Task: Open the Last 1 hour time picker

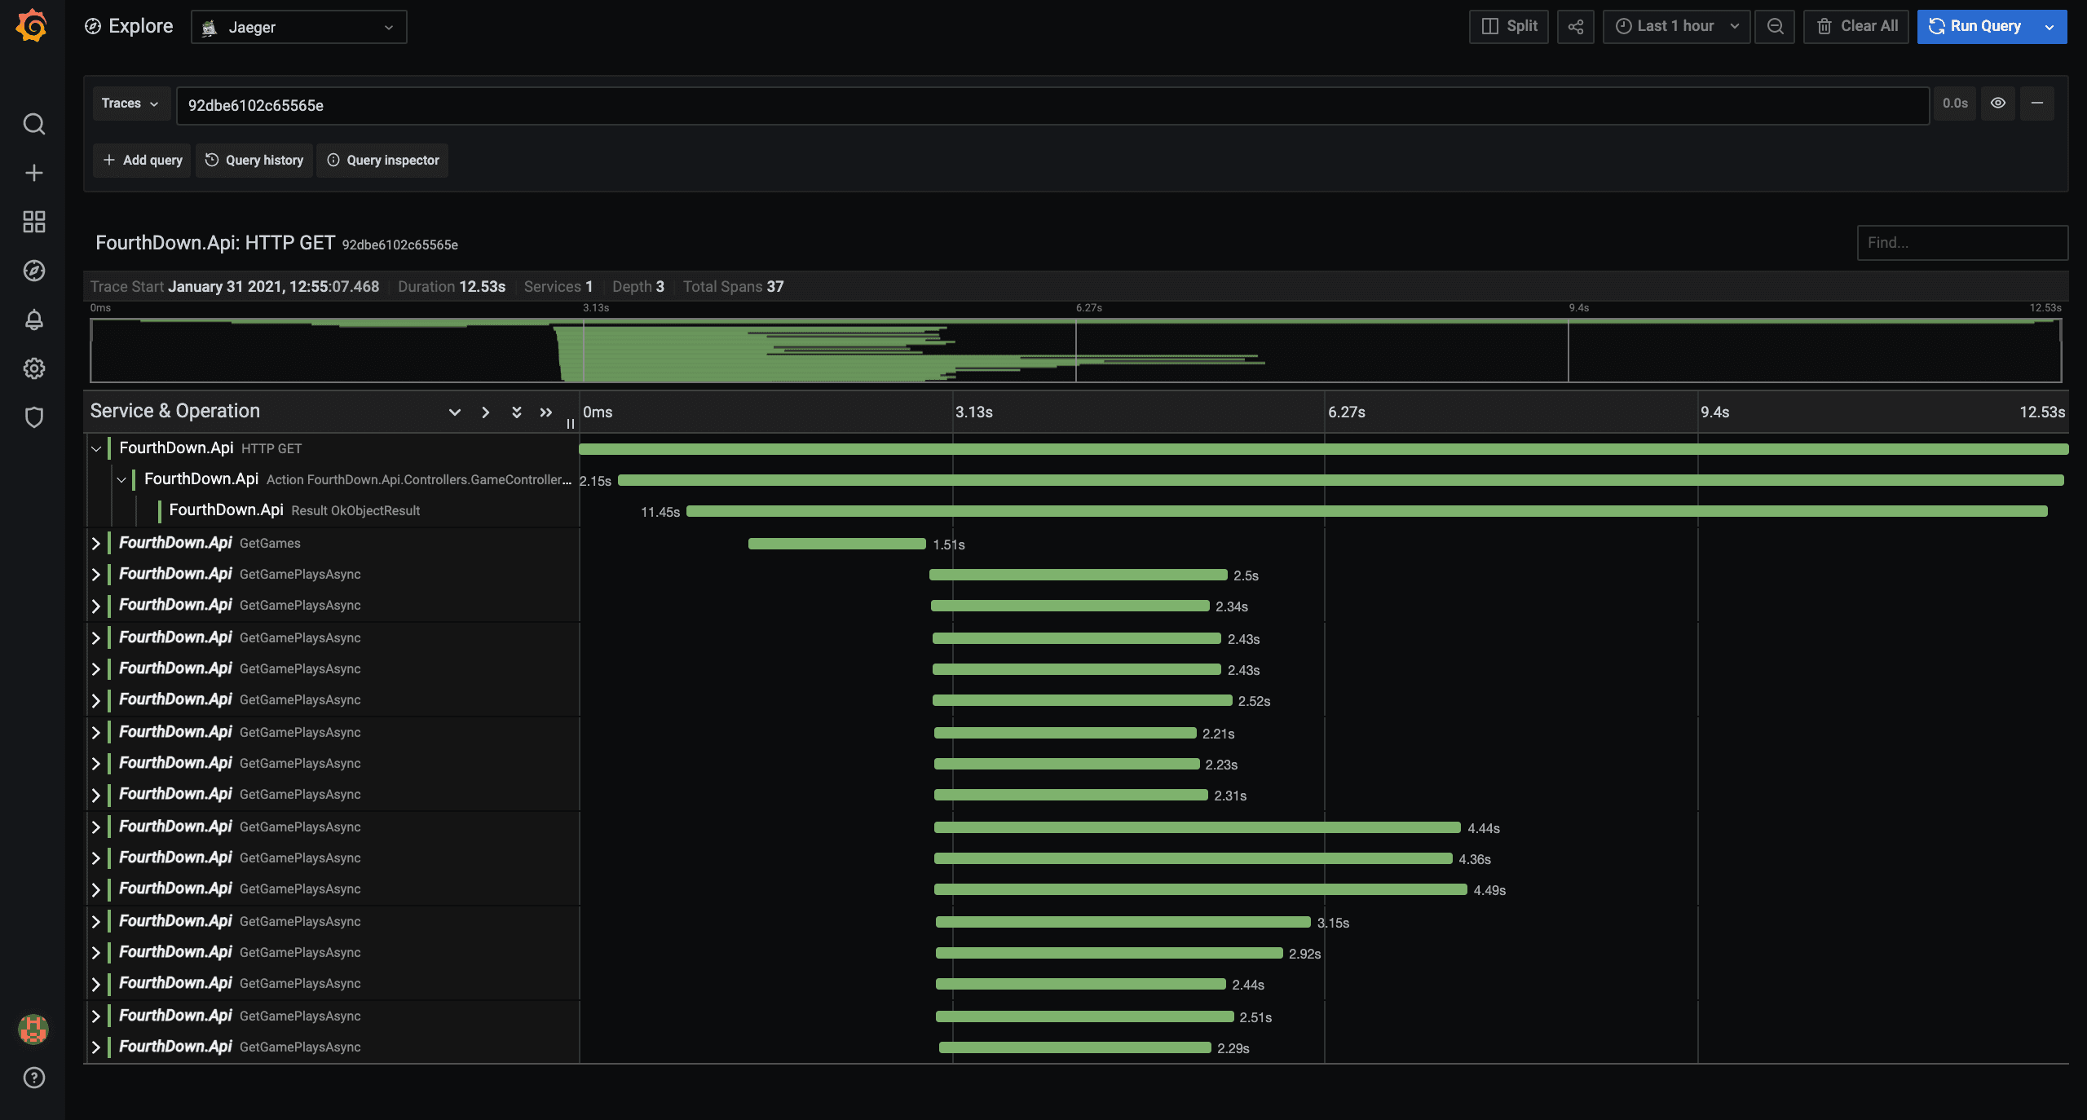Action: coord(1676,26)
